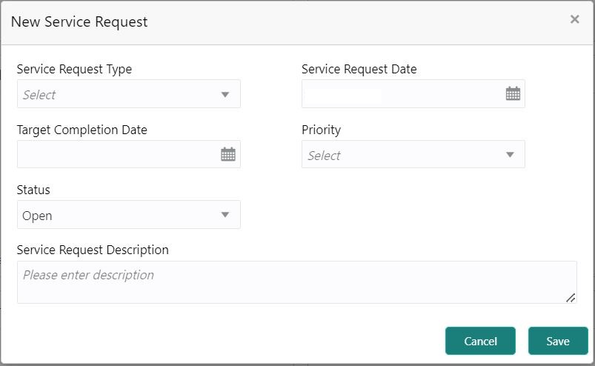
Task: Expand the Status dropdown arrow
Action: (x=225, y=215)
